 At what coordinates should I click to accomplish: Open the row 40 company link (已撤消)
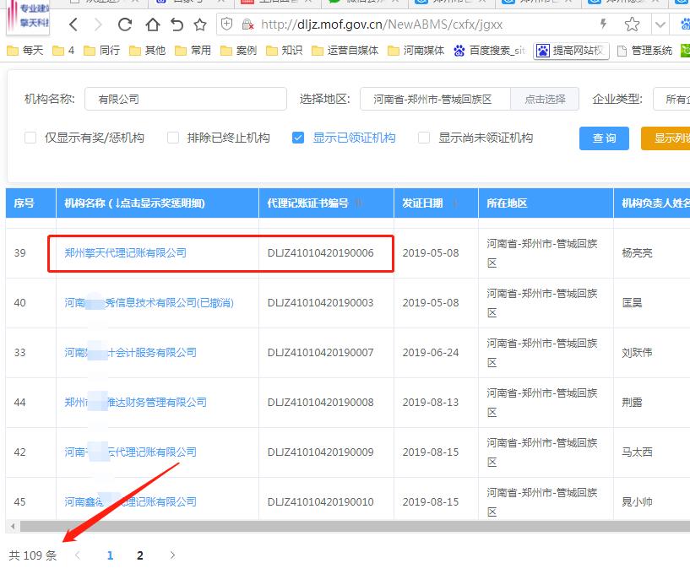[149, 302]
